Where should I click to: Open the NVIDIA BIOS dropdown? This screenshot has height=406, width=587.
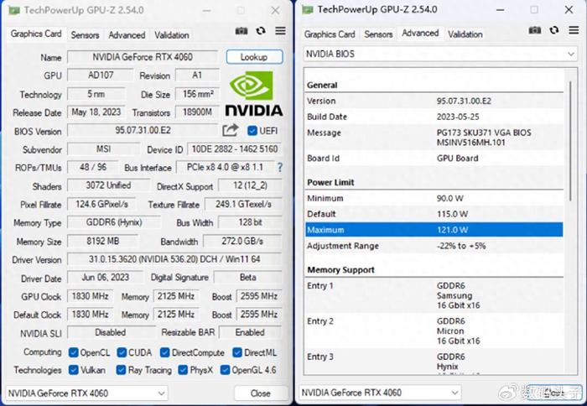point(440,54)
